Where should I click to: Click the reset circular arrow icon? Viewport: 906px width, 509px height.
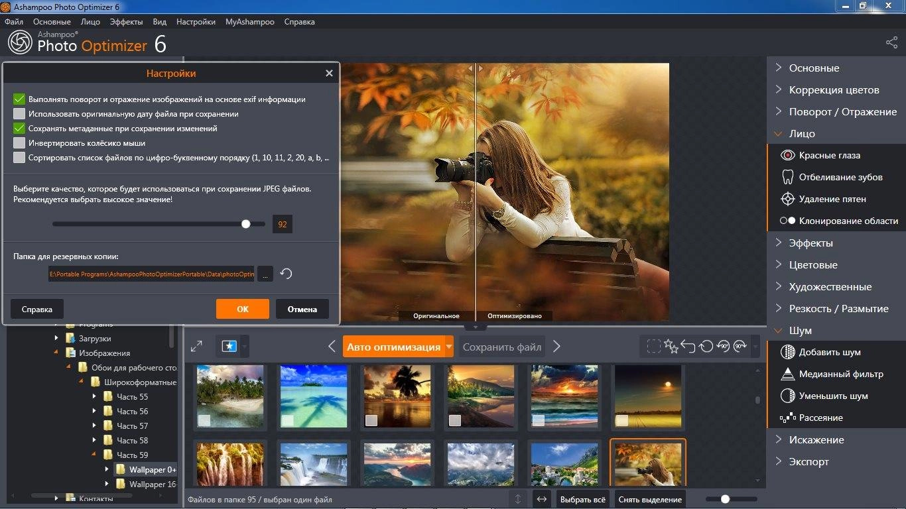point(706,346)
